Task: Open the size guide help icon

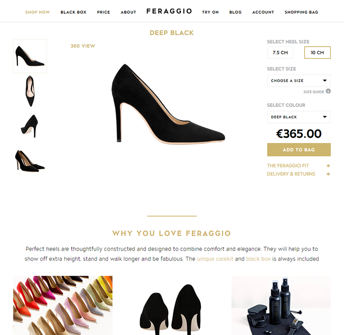Action: pyautogui.click(x=328, y=91)
